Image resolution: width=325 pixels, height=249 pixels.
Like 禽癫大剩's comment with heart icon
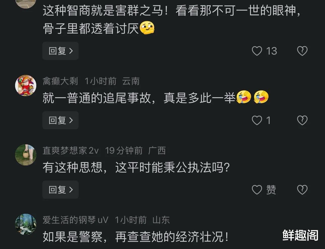click(x=257, y=120)
